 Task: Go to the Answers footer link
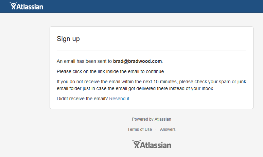coord(168,129)
